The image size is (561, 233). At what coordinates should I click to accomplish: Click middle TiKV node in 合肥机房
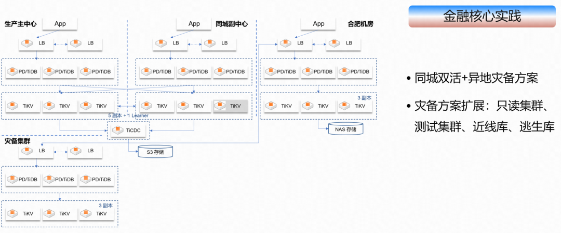pyautogui.click(x=318, y=106)
